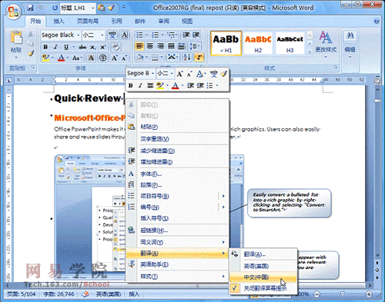Screen dimensions: 385x302
Task: Click Grow Font icon in ribbon
Action: 114,58
